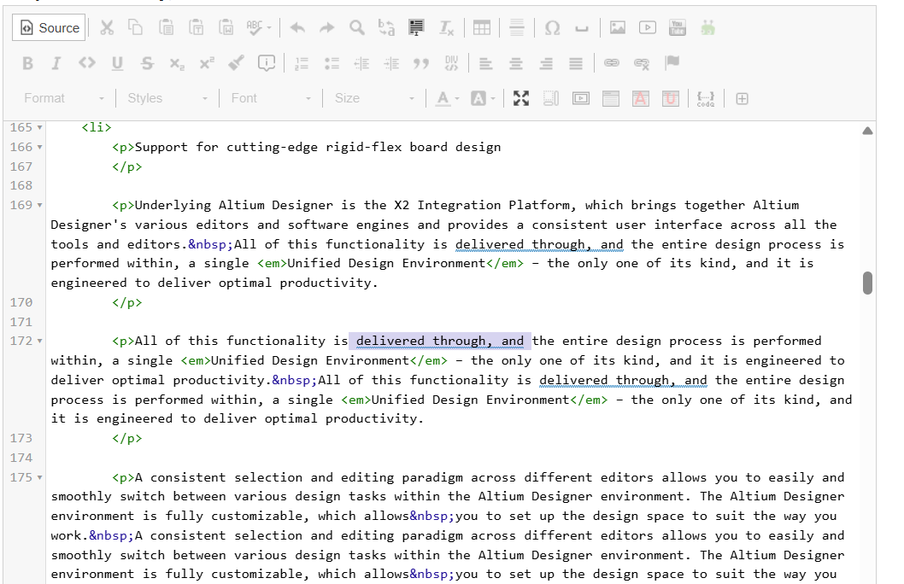Click the Templates page icon

pyautogui.click(x=611, y=98)
